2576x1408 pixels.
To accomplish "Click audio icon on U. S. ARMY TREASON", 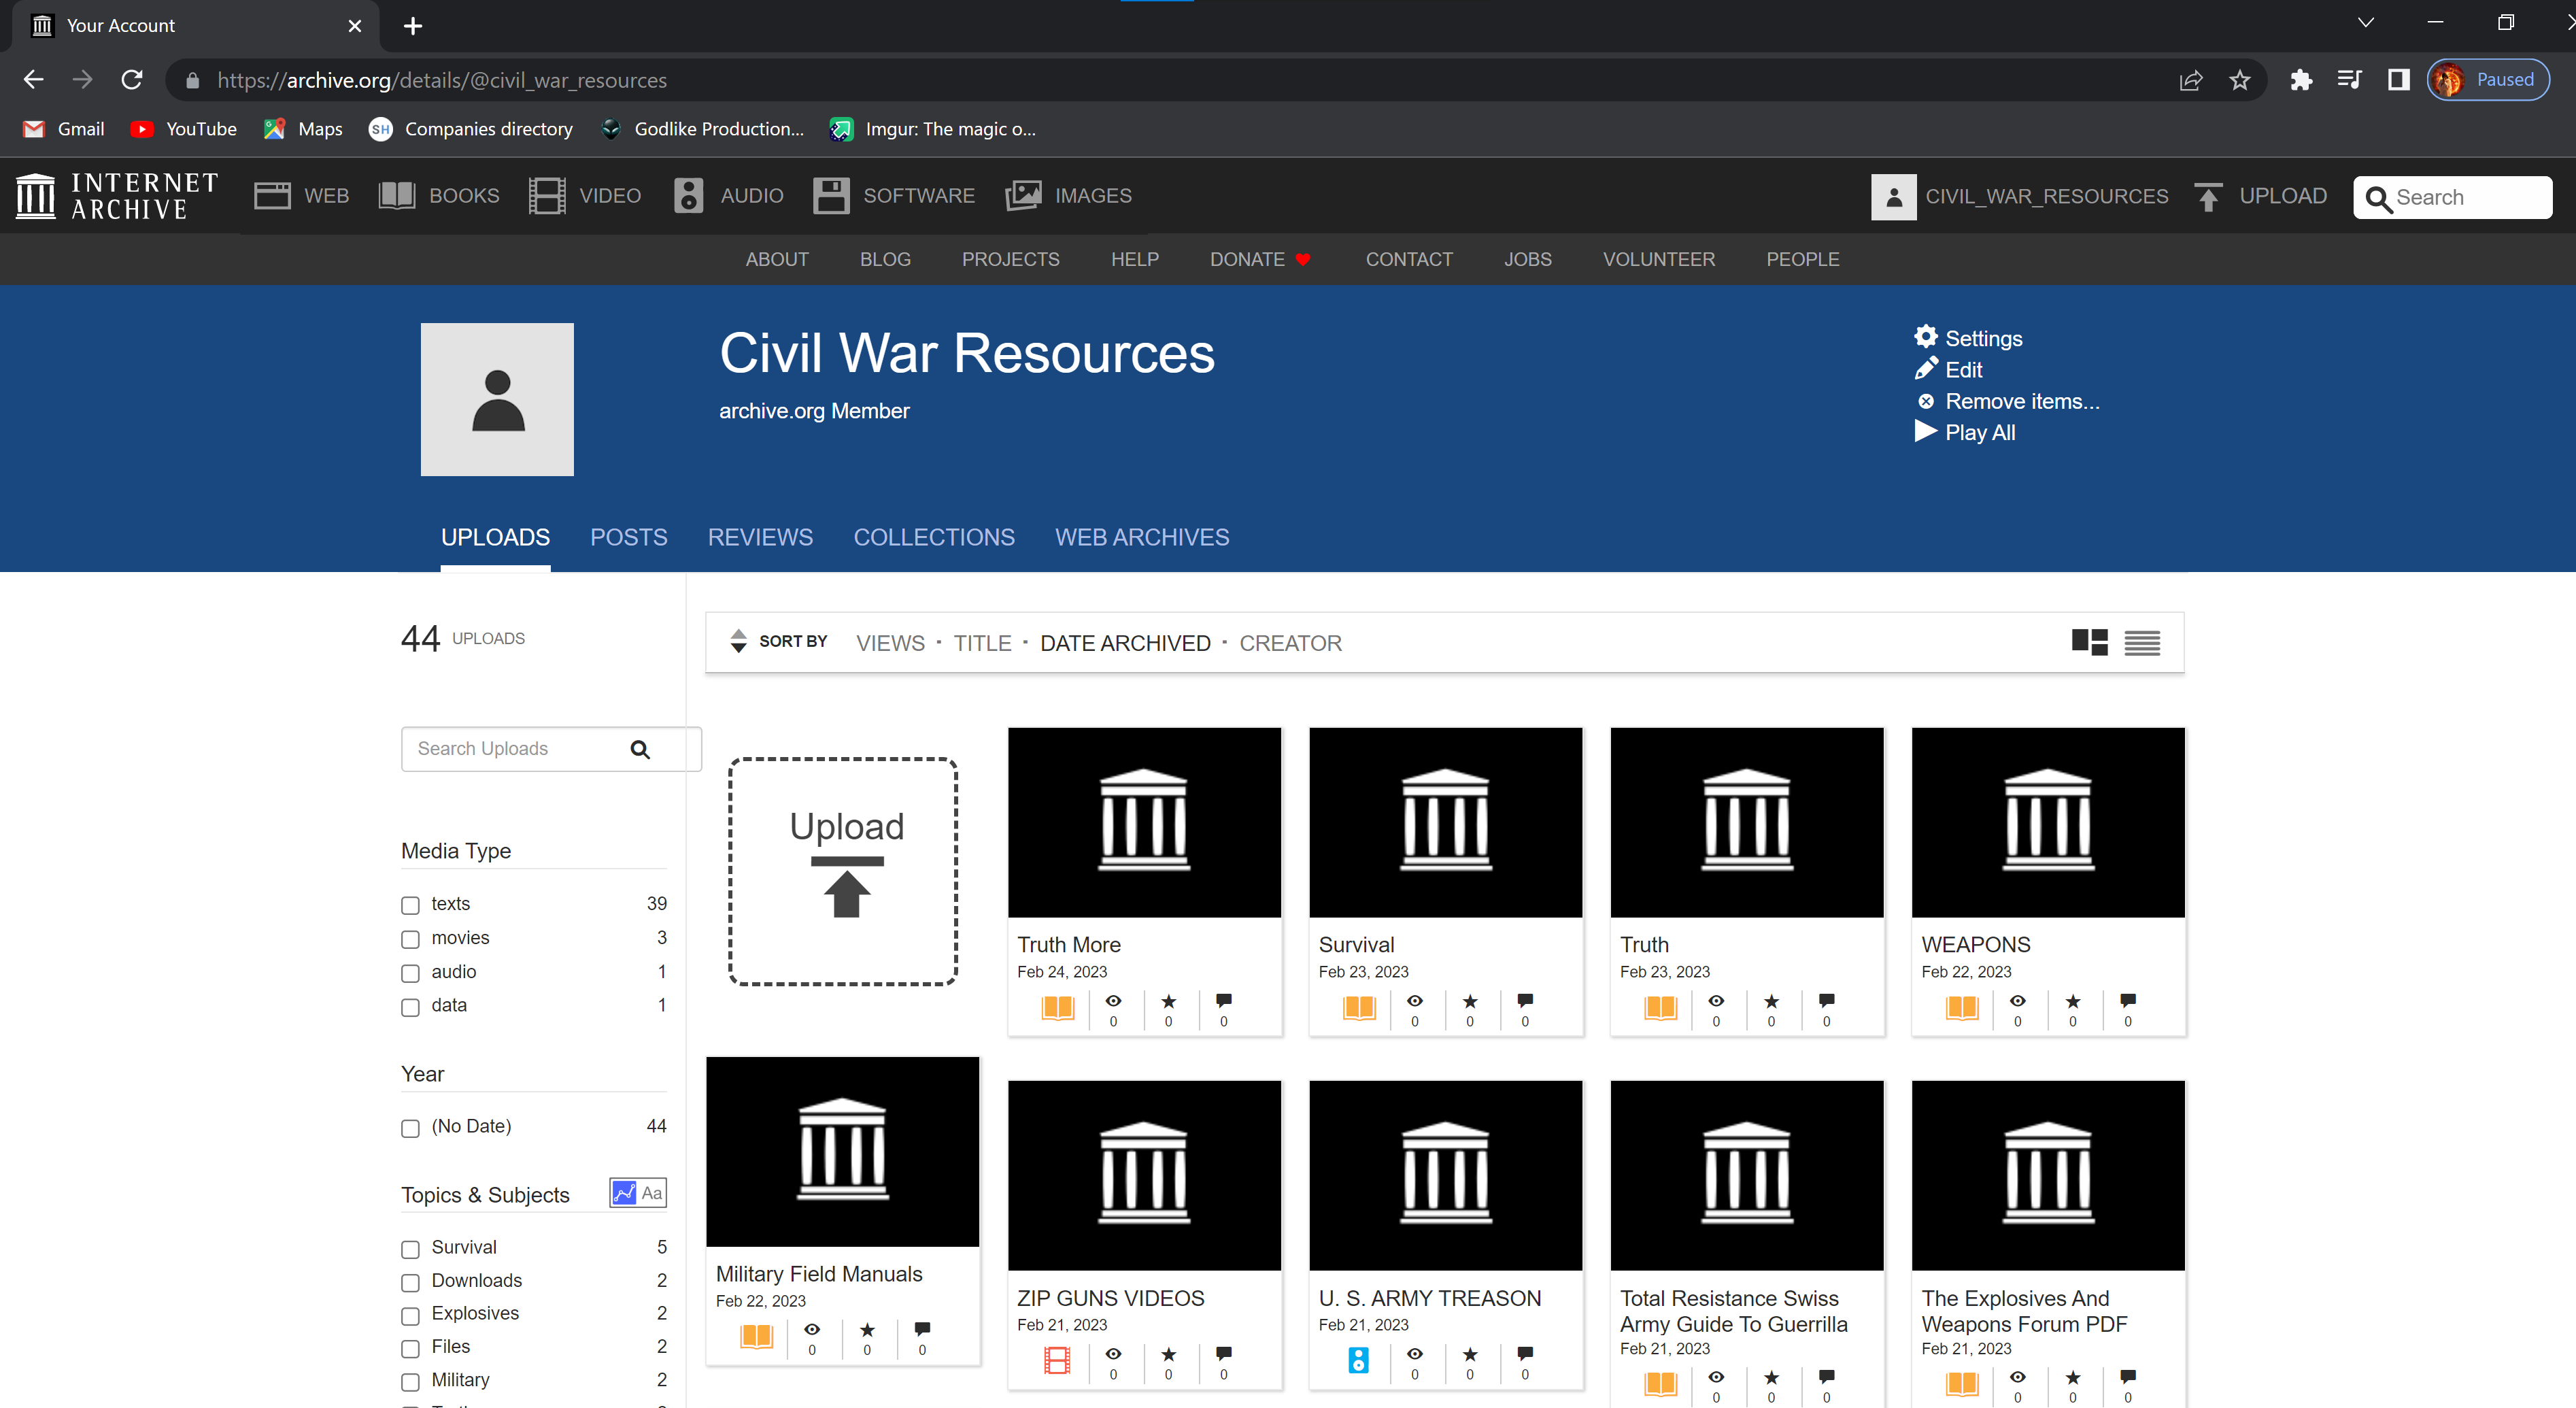I will tap(1358, 1360).
